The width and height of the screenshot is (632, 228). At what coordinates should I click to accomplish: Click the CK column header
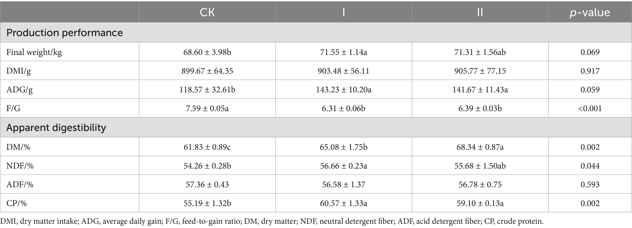pos(207,12)
